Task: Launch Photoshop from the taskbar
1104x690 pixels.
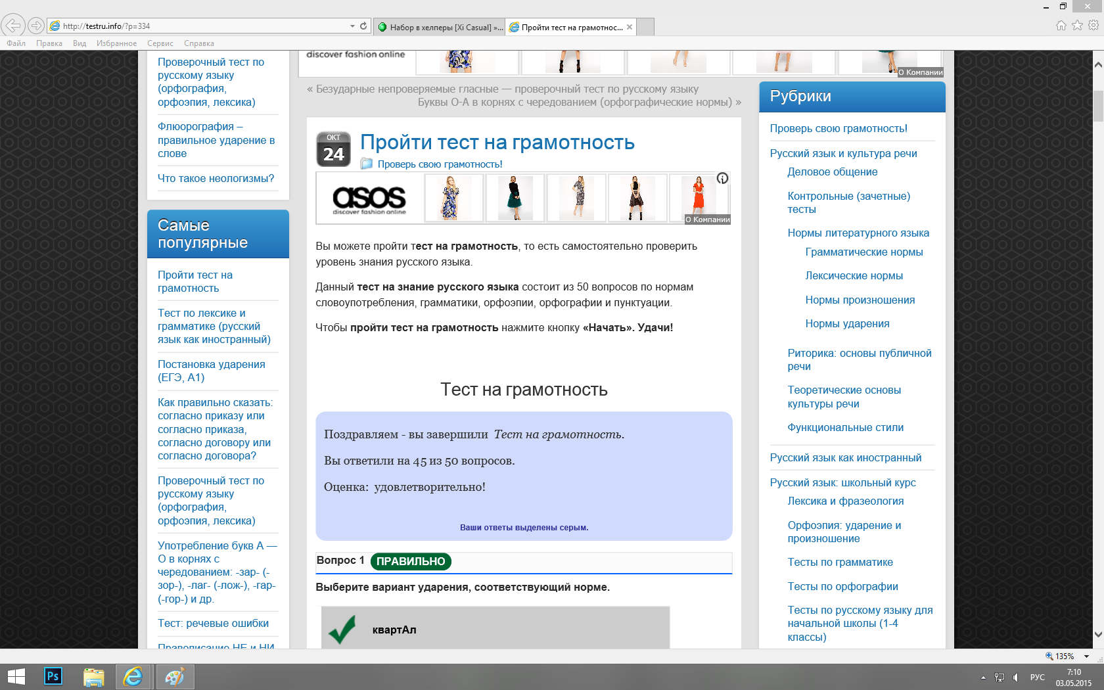Action: point(53,676)
